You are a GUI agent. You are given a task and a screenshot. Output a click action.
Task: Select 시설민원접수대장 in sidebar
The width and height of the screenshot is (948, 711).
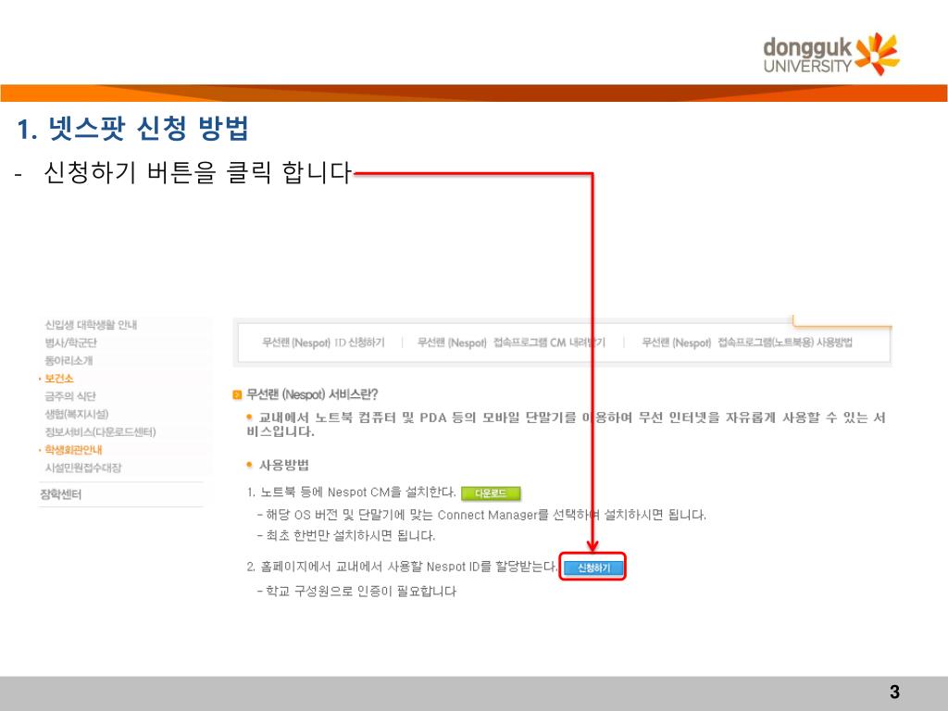click(82, 468)
